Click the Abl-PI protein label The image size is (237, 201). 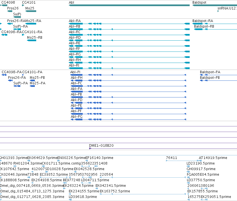pos(75,72)
